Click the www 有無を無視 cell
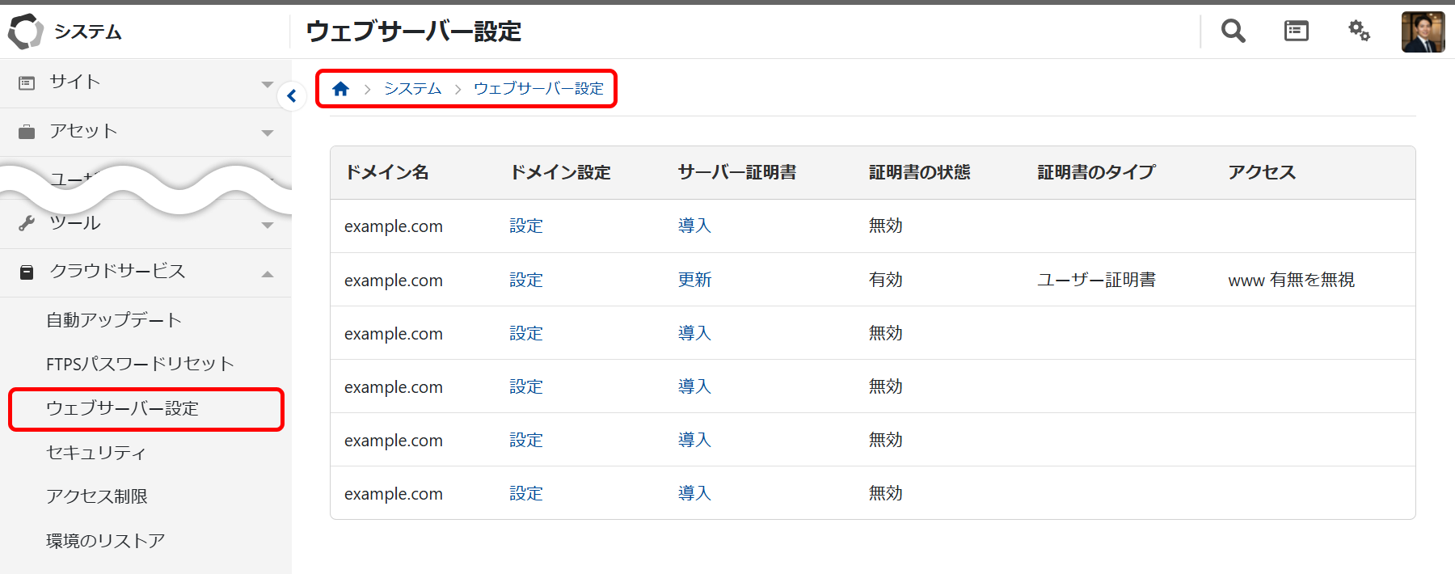Screen dimensions: 1455x574 (x=1291, y=280)
